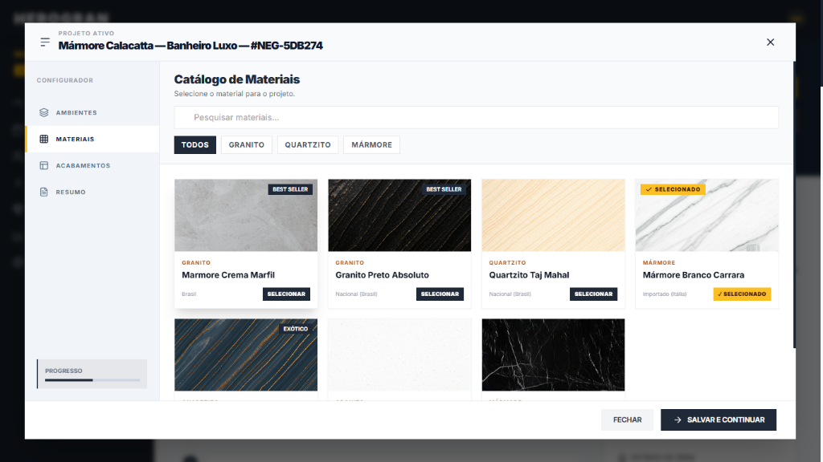
Task: Go to Acabamentos sidebar item
Action: point(92,165)
